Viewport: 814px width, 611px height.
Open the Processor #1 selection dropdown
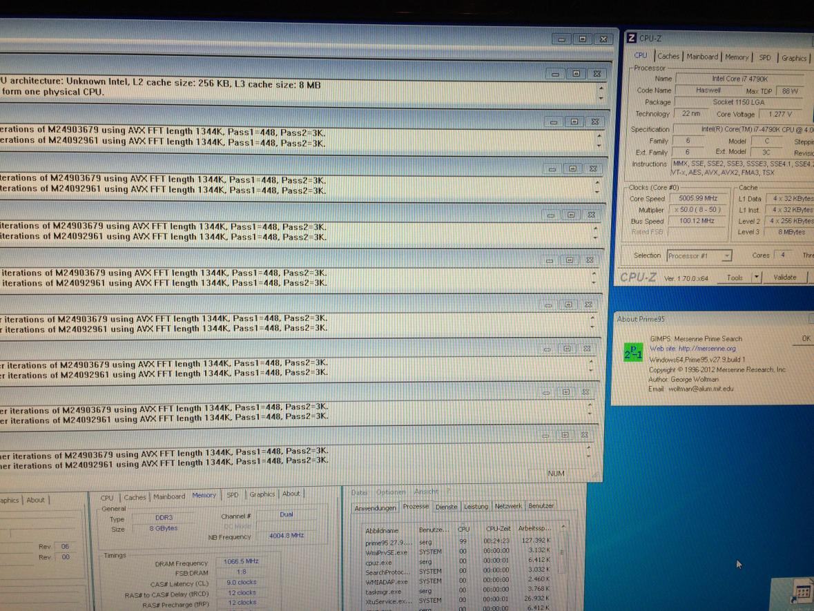click(699, 256)
